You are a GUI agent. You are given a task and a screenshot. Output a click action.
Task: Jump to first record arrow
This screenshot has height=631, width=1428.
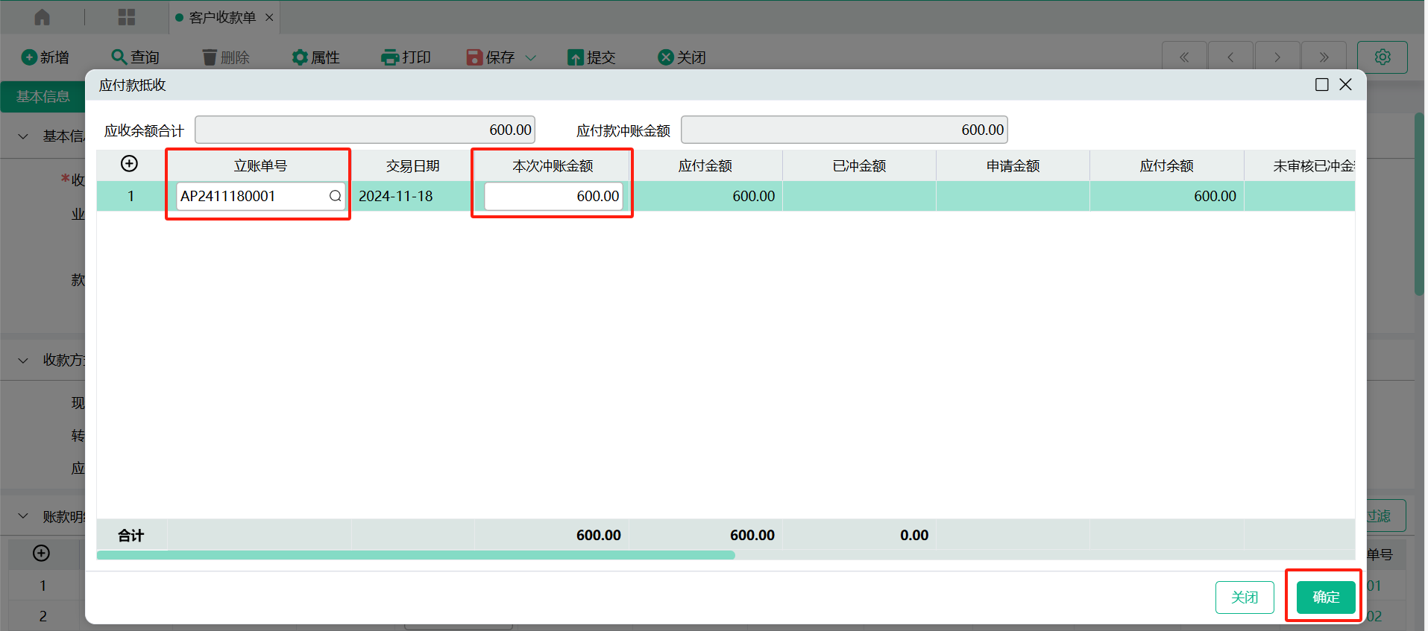pyautogui.click(x=1184, y=57)
